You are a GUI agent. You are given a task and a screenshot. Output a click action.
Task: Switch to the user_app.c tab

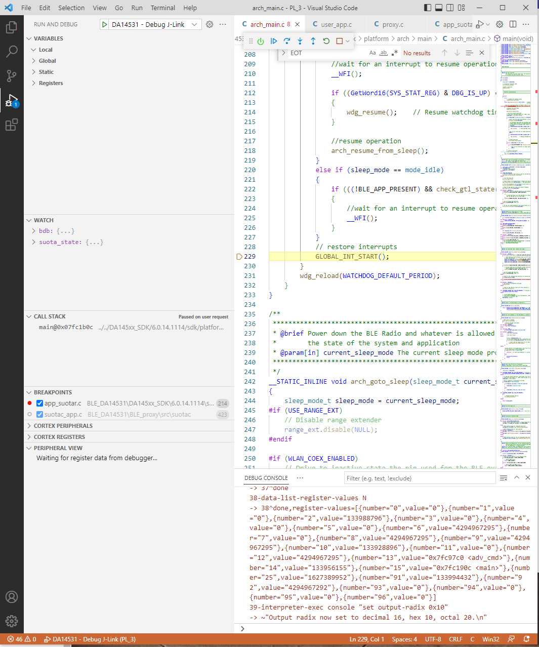337,24
